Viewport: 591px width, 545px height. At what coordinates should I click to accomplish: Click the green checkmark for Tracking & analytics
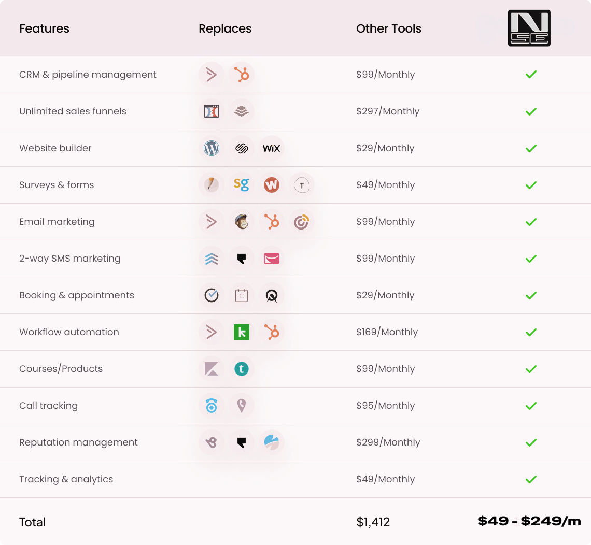531,479
